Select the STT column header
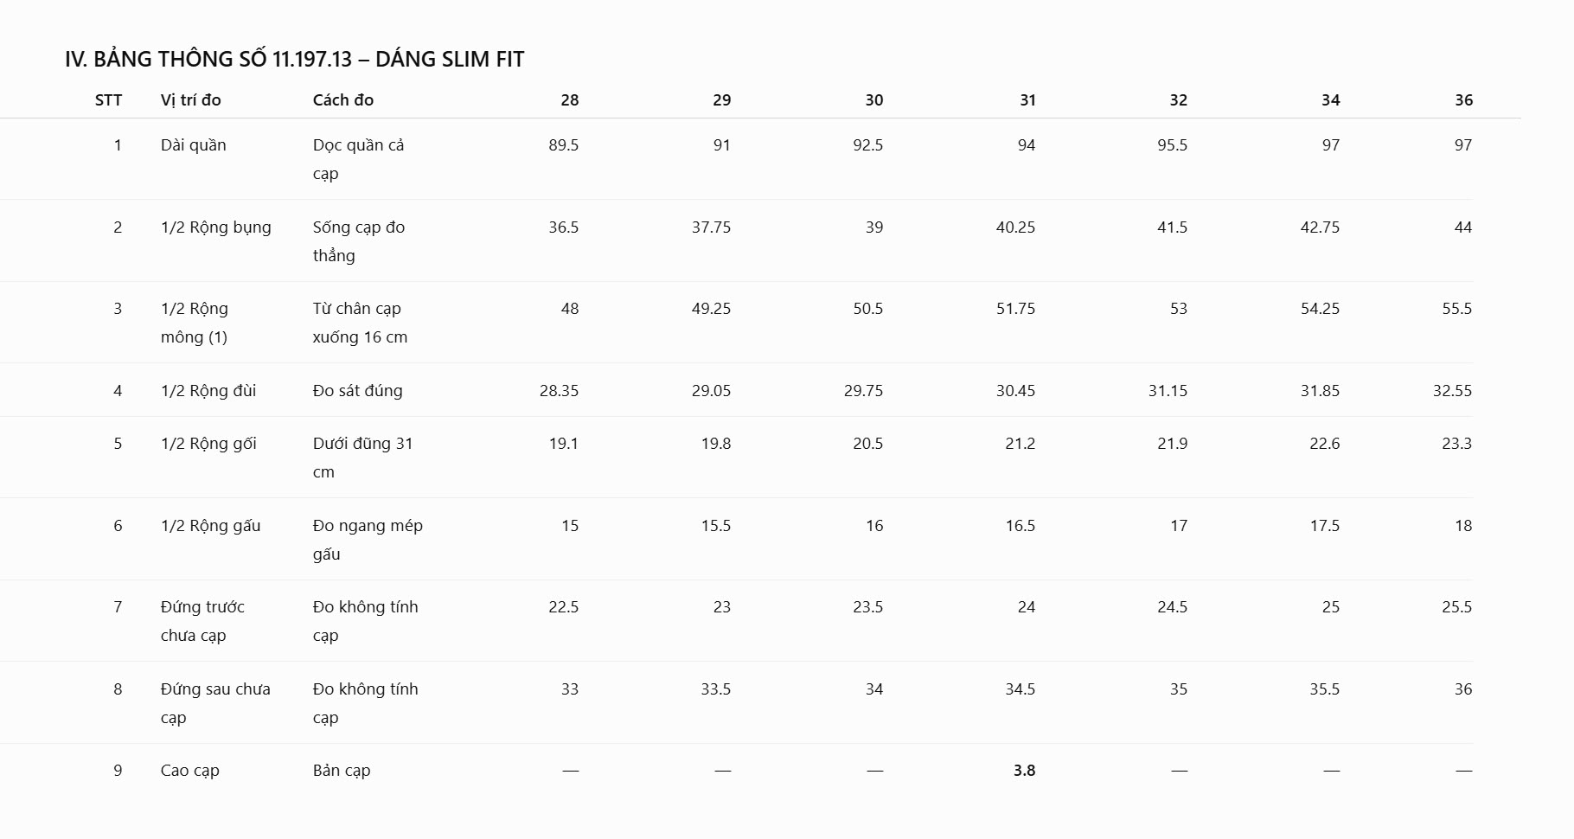Viewport: 1574px width, 839px height. (108, 99)
